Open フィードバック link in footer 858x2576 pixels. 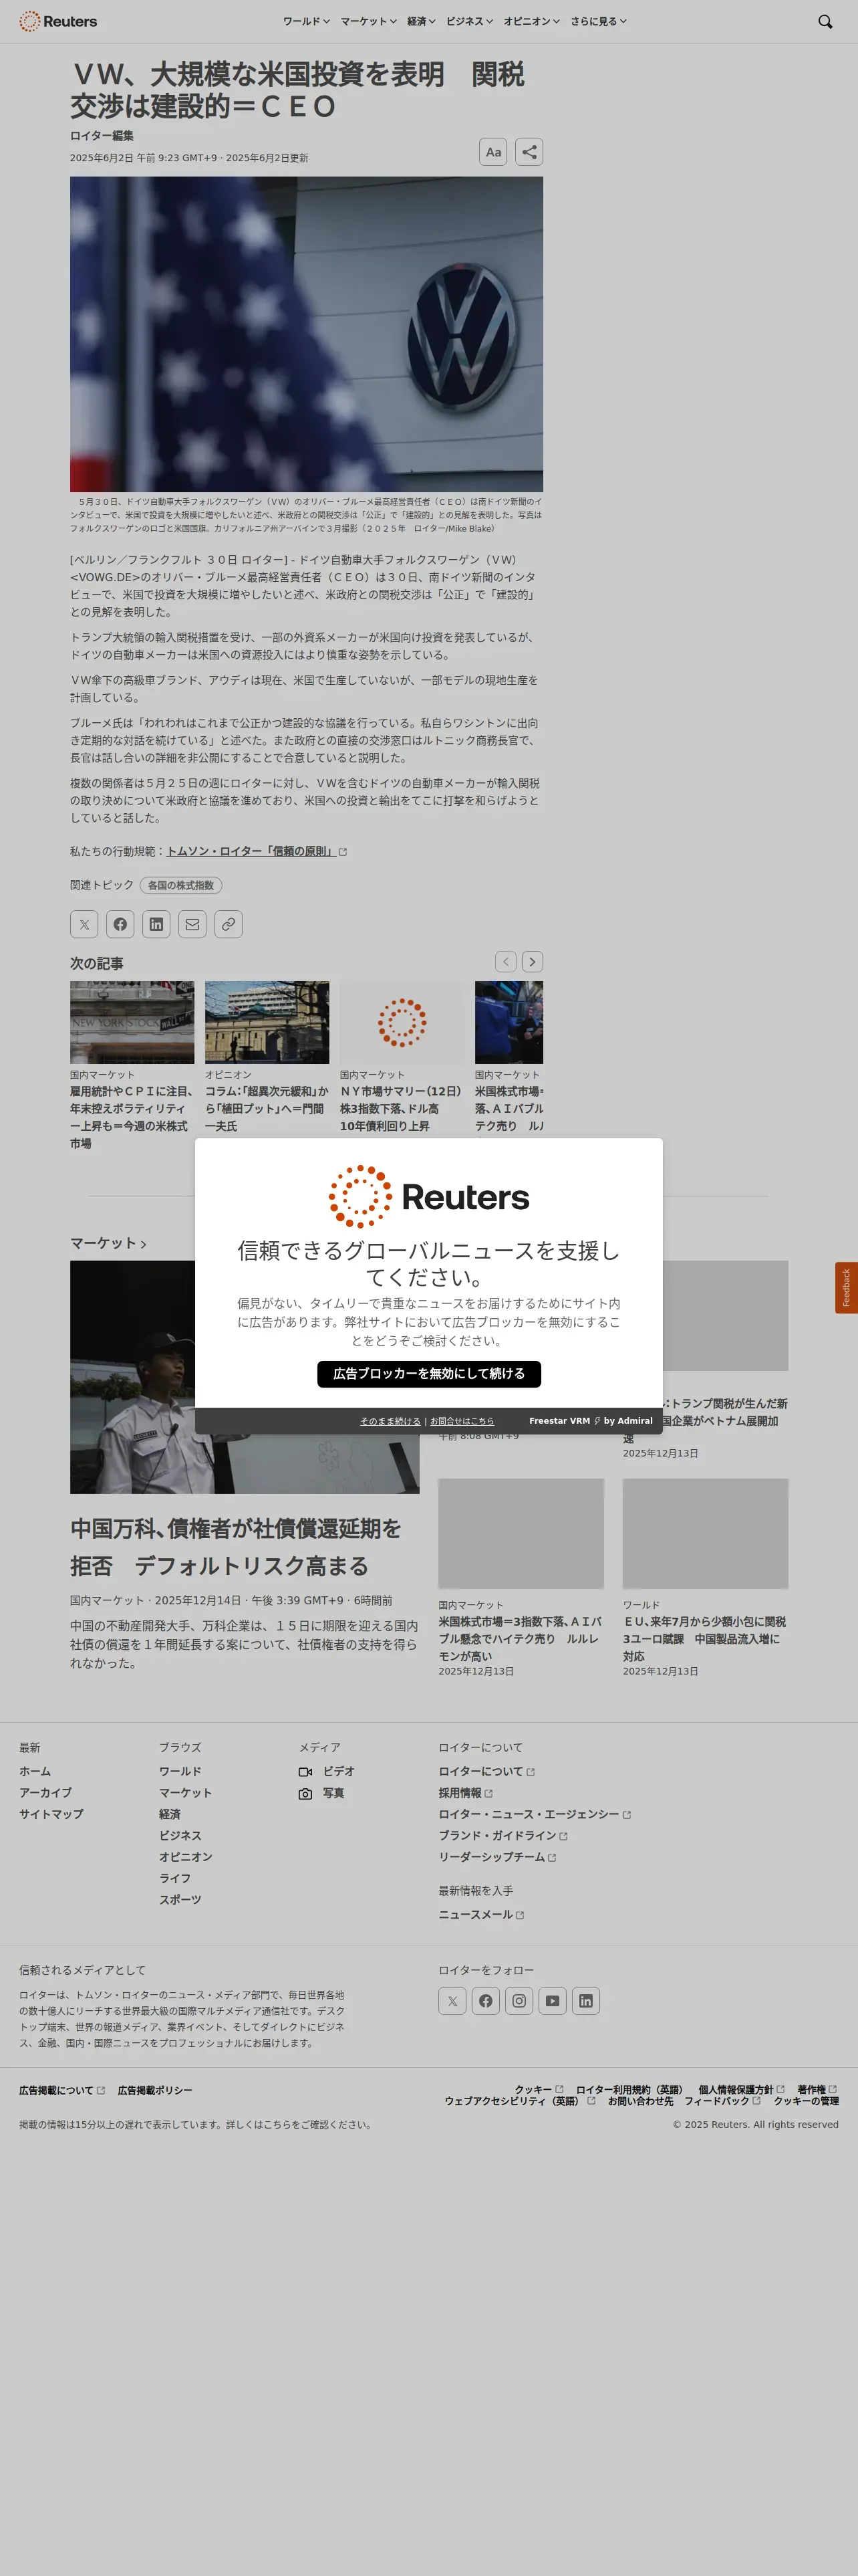click(x=722, y=2100)
